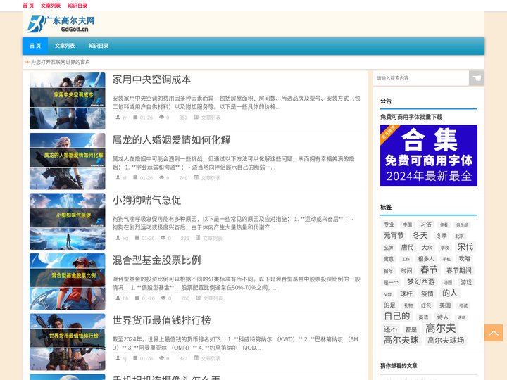This screenshot has width=507, height=380.
Task: Select the 习俗 tag
Action: click(426, 224)
